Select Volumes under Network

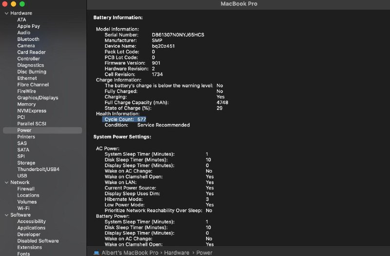[27, 202]
